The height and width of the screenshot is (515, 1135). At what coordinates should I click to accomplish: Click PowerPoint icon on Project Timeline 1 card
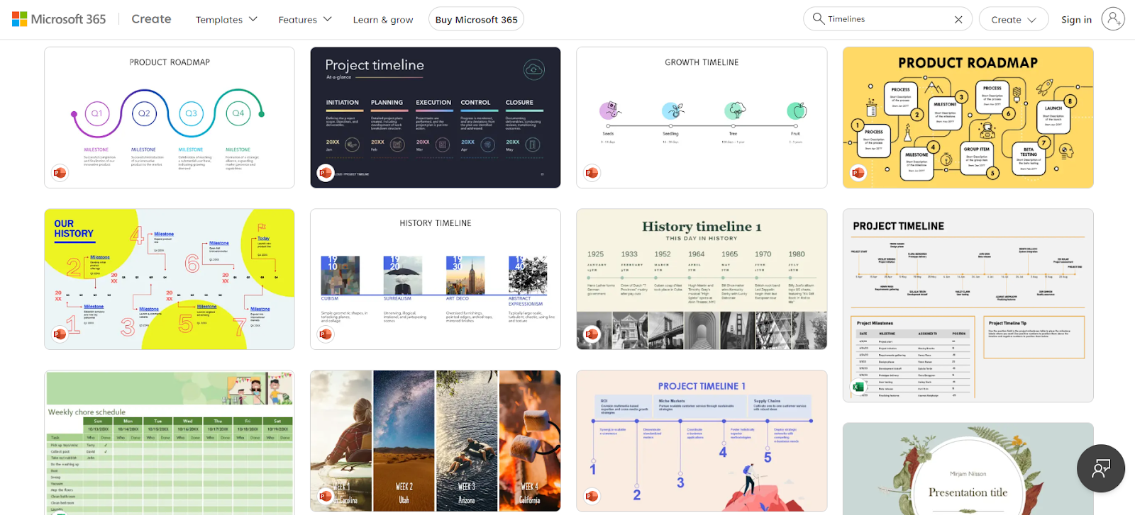pyautogui.click(x=592, y=496)
